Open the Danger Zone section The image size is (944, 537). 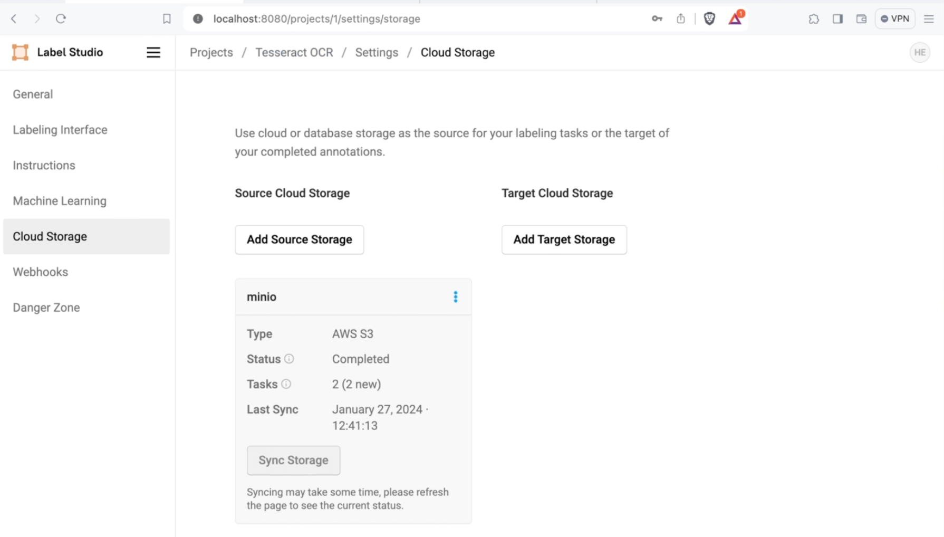click(86, 308)
